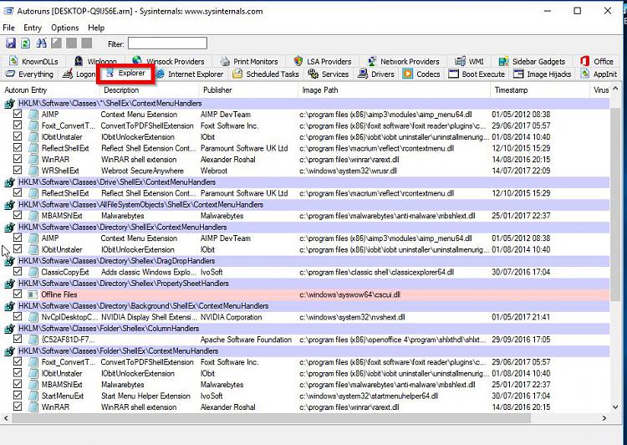Open the Options menu
This screenshot has width=627, height=445.
[x=64, y=28]
